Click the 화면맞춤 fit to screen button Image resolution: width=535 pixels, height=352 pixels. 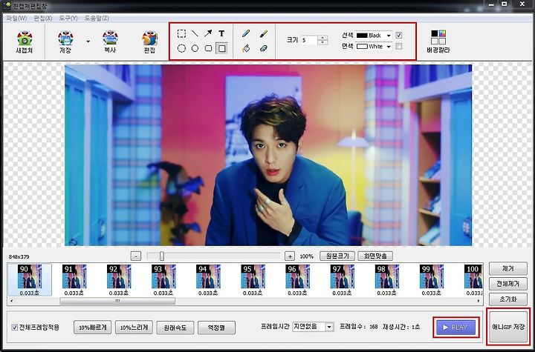coord(375,256)
